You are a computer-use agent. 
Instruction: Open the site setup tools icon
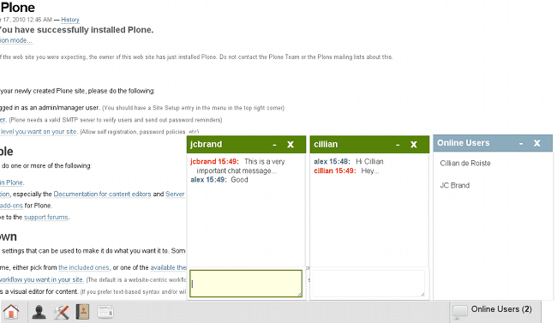point(61,312)
